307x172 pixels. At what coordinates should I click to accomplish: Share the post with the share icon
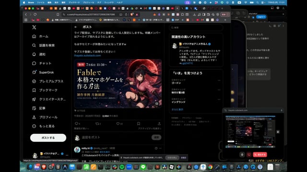tap(159, 124)
